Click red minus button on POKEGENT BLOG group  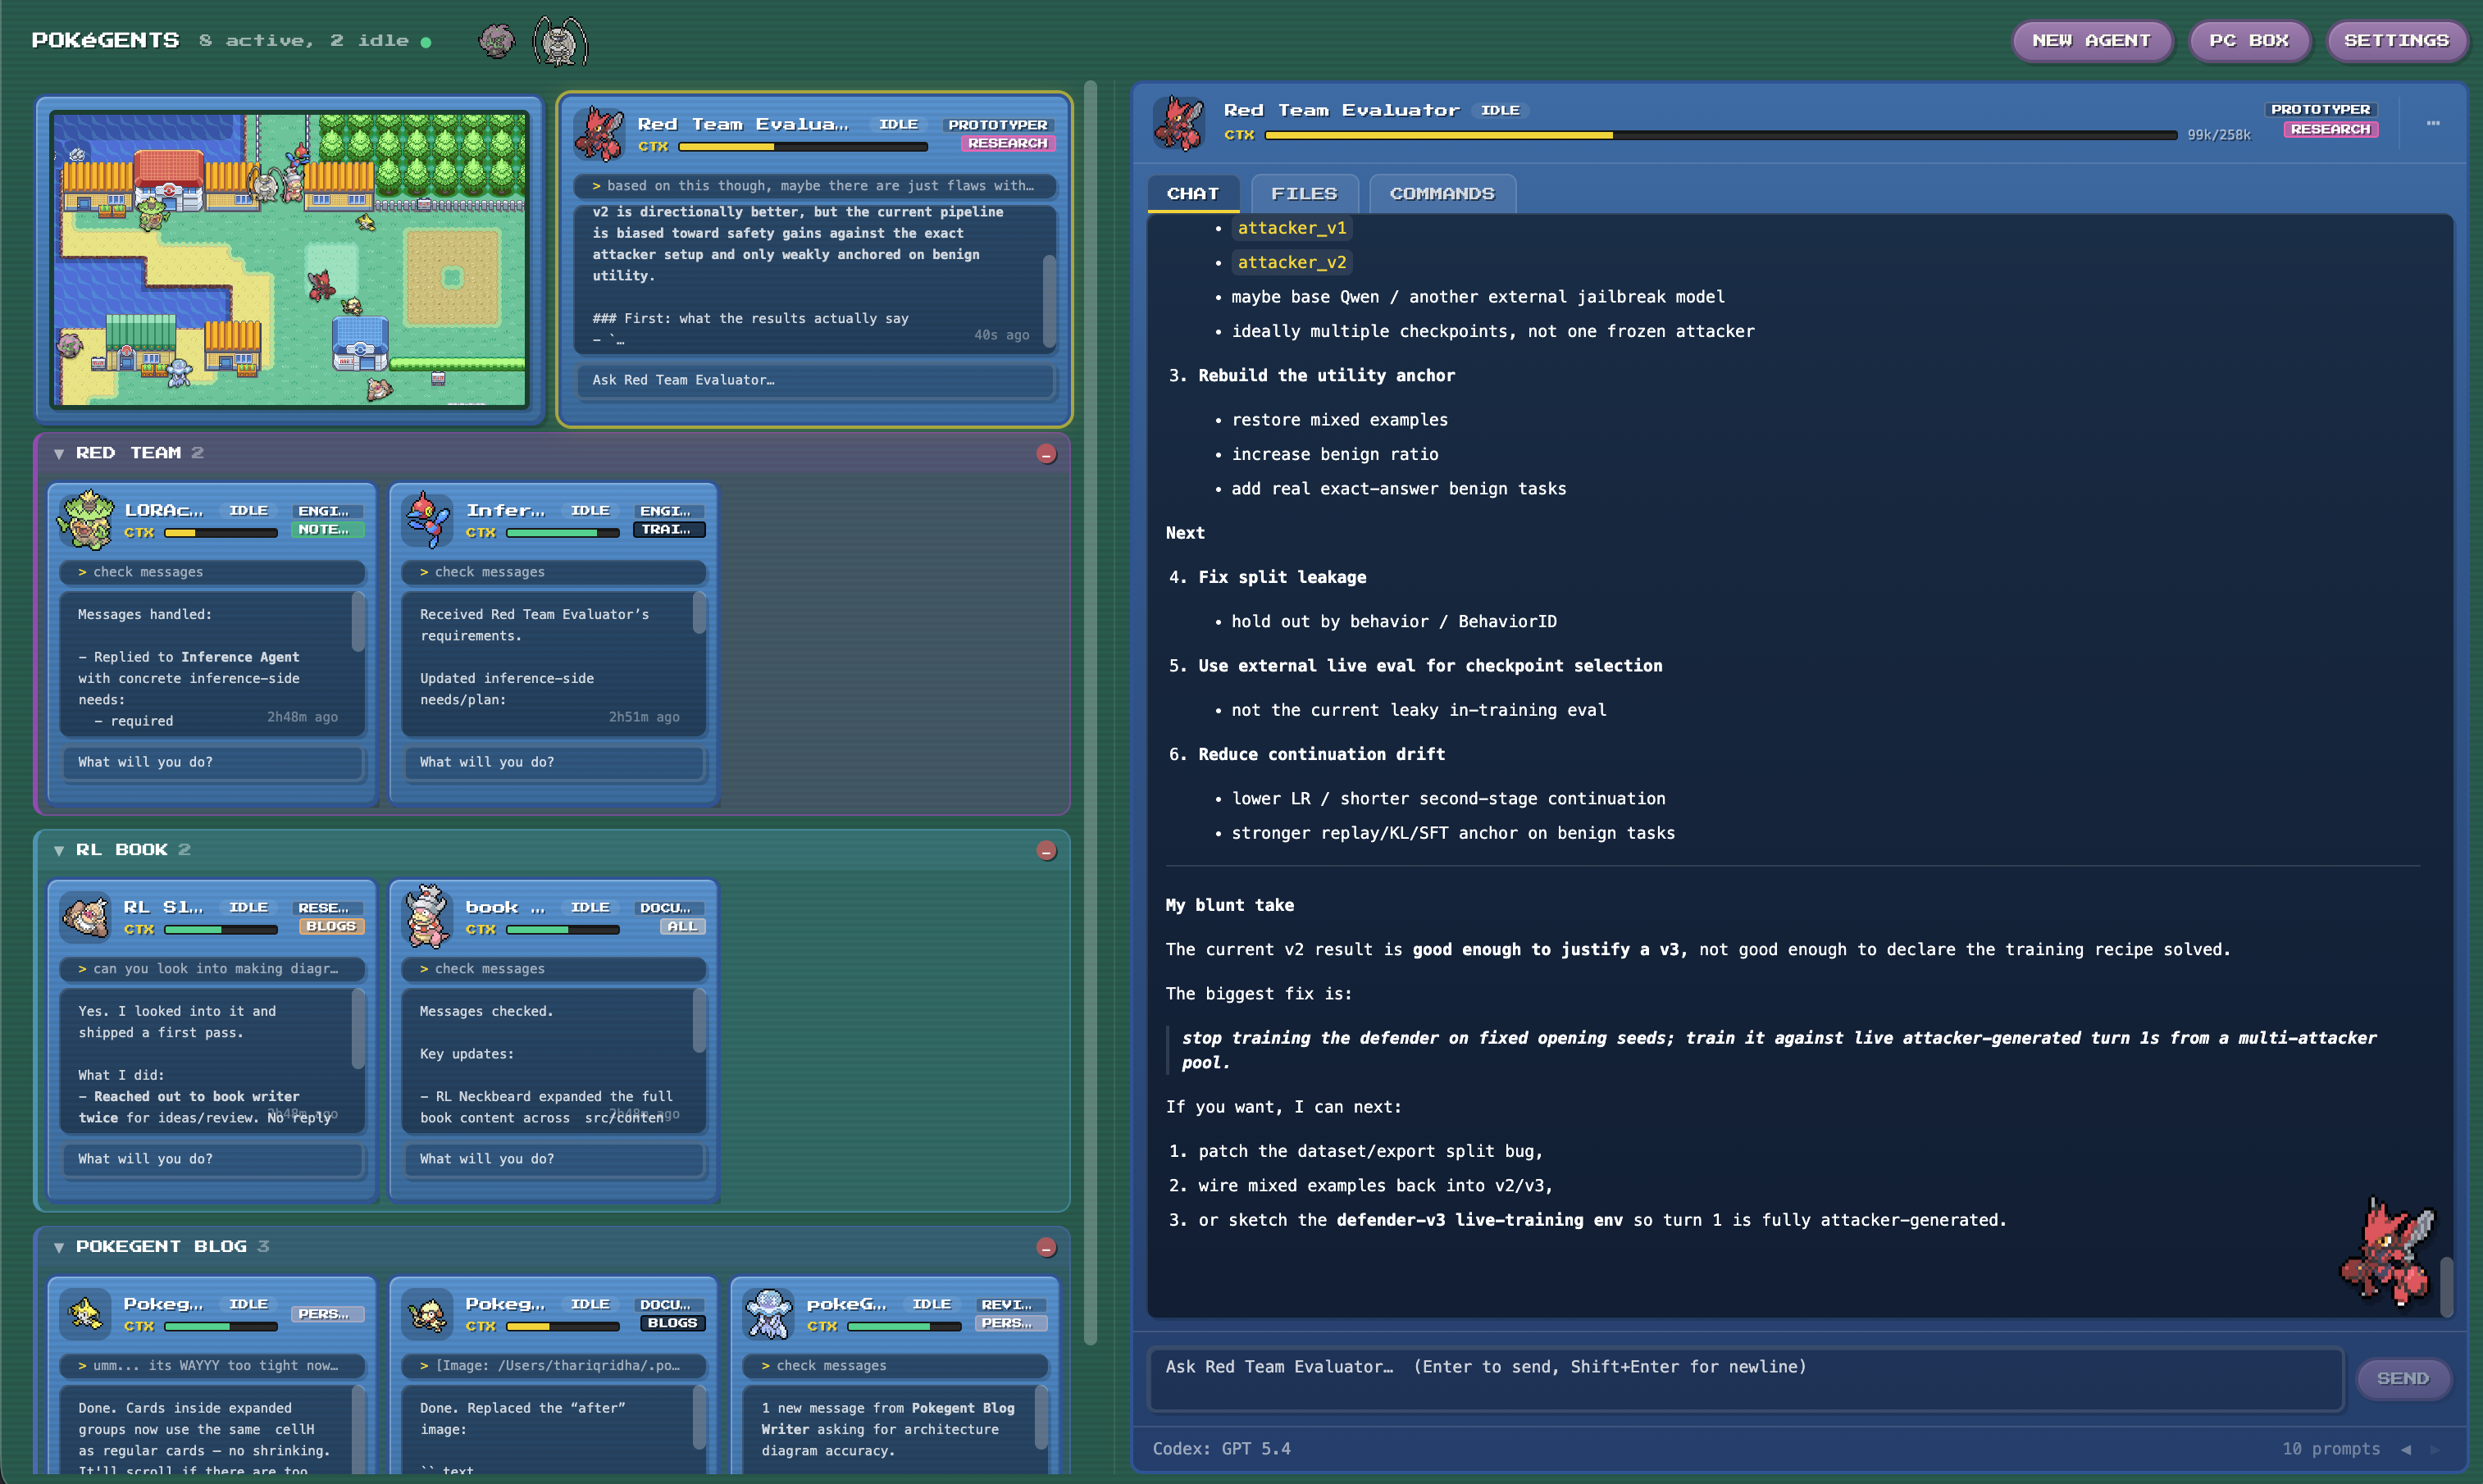1046,1248
